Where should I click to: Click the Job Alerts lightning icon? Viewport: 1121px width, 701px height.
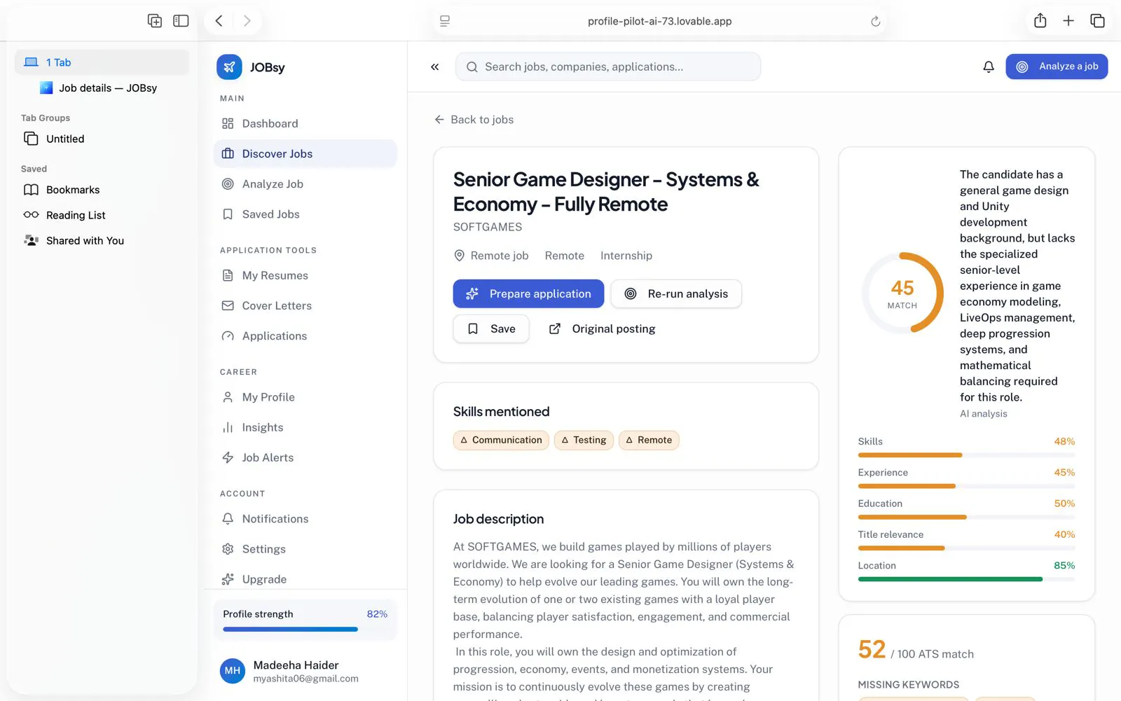pyautogui.click(x=228, y=458)
